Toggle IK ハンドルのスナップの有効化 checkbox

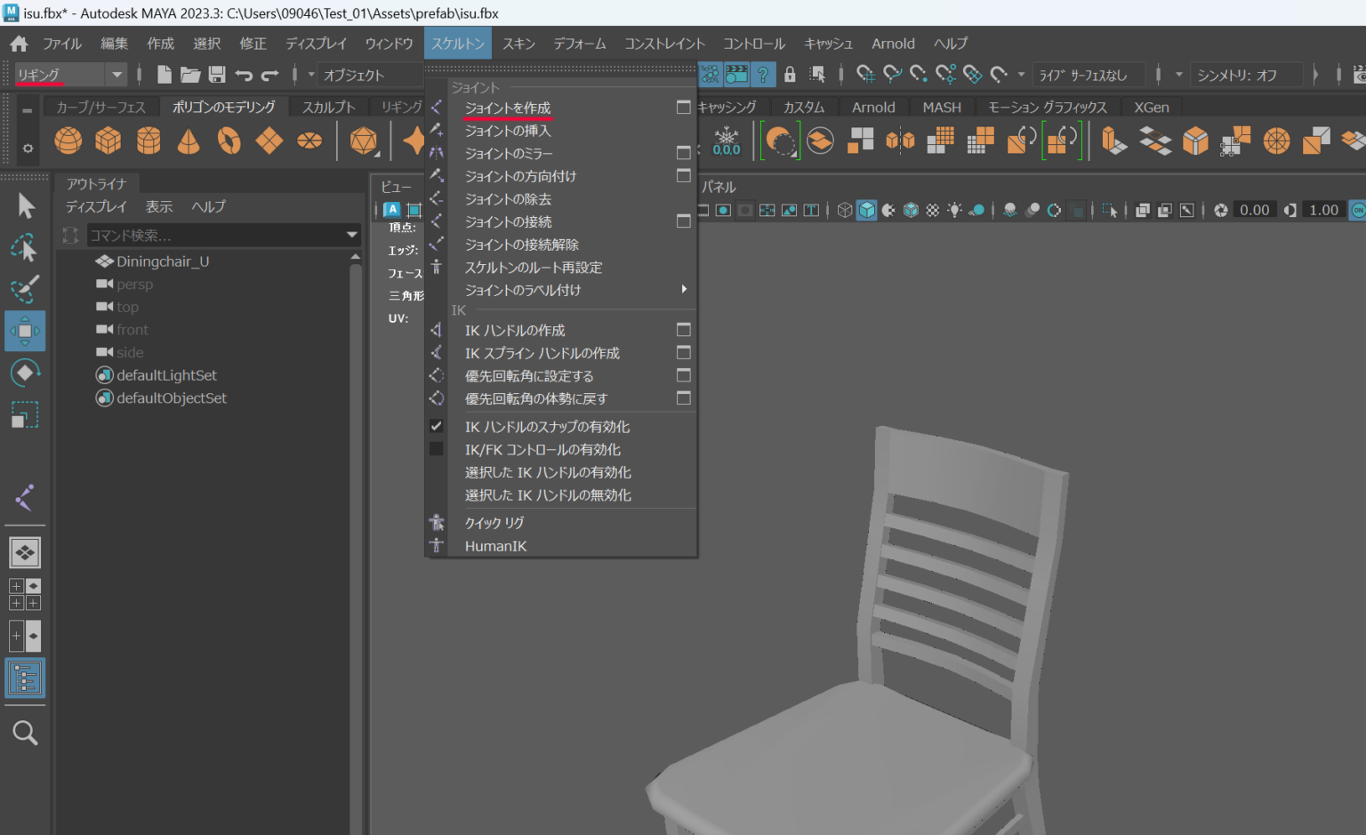pyautogui.click(x=437, y=426)
